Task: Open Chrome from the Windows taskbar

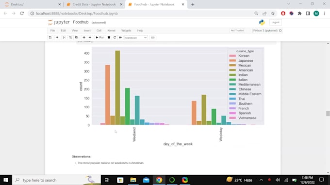Action: (159, 180)
